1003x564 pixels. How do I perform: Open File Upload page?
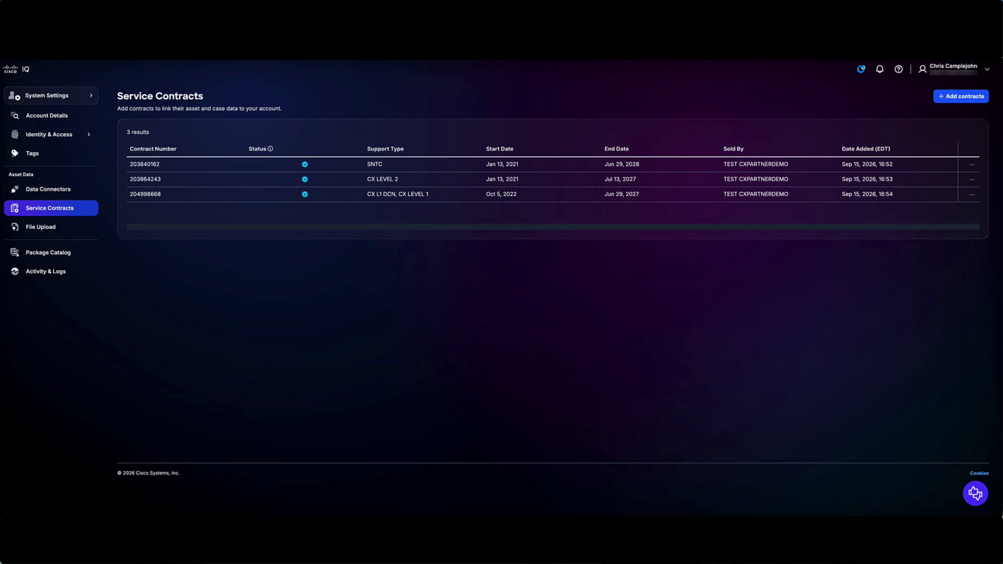[x=51, y=227]
